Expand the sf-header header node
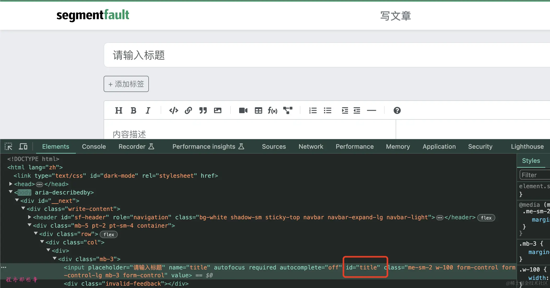This screenshot has height=288, width=550. (x=30, y=217)
